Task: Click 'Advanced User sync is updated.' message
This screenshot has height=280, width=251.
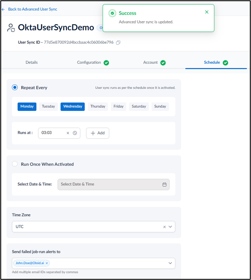Action: point(146,22)
